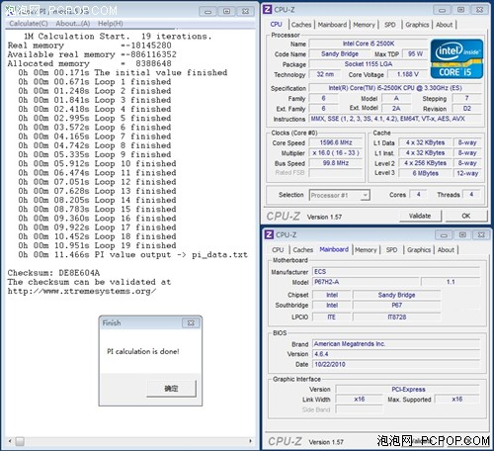Minimize the lower CPU-Z window
This screenshot has width=494, height=451.
pyautogui.click(x=444, y=235)
